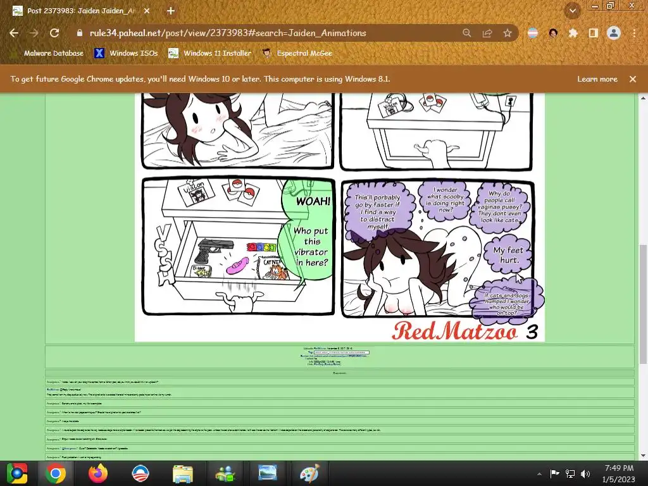The height and width of the screenshot is (486, 648).
Task: Click the forward navigation arrow
Action: coord(34,33)
